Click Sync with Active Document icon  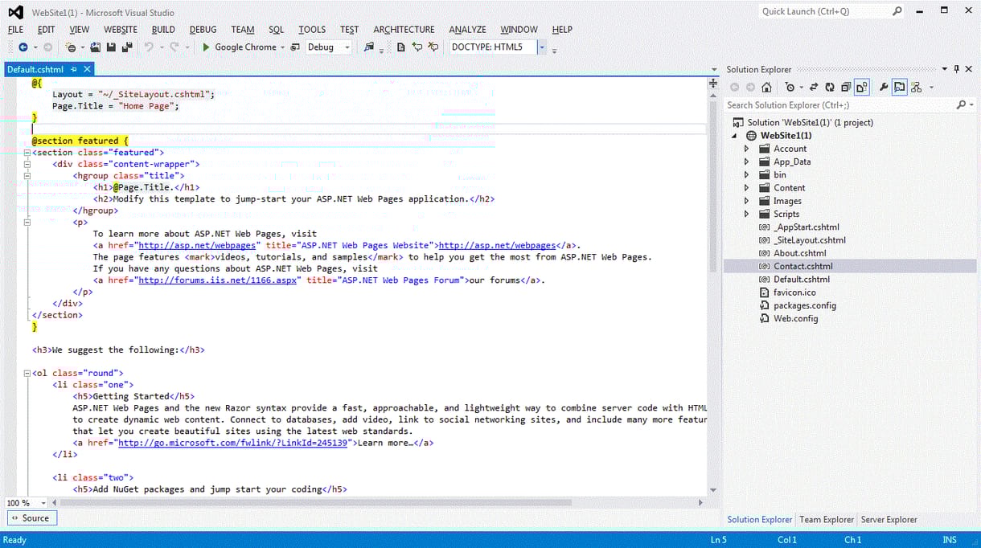[x=814, y=88]
